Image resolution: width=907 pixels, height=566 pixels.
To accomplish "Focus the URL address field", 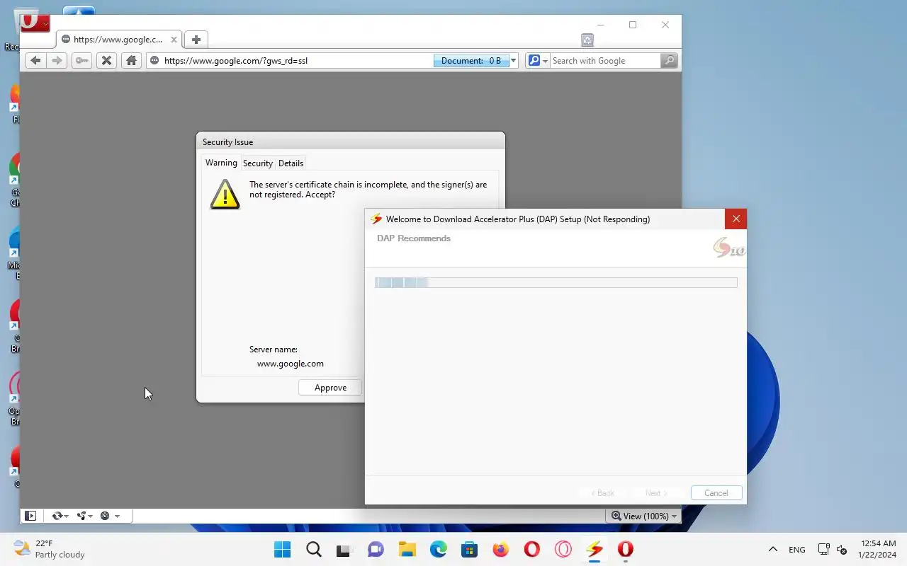I will [x=298, y=61].
